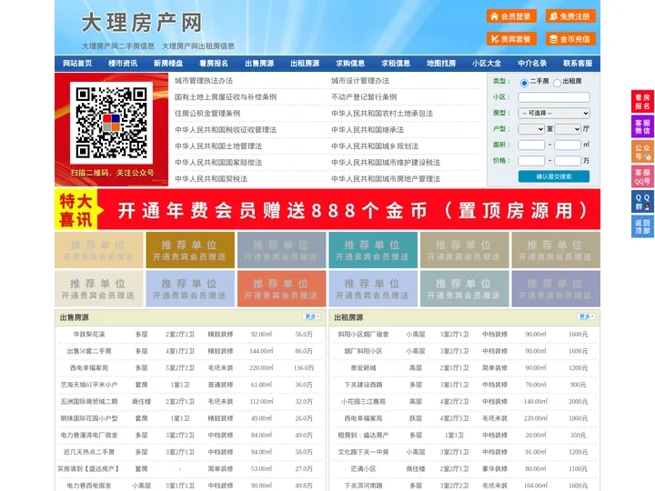Open the 求租信息 navigation item
This screenshot has width=655, height=491.
click(x=396, y=64)
